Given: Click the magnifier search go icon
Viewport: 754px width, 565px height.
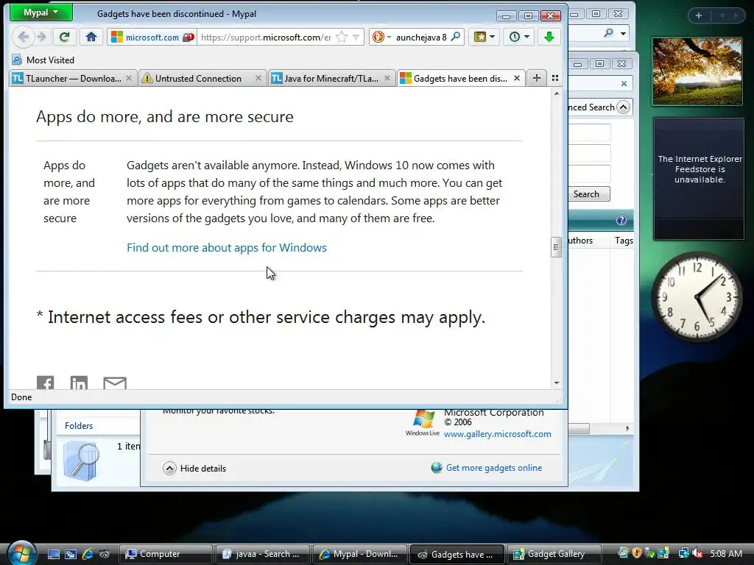Looking at the screenshot, I should click(x=455, y=37).
